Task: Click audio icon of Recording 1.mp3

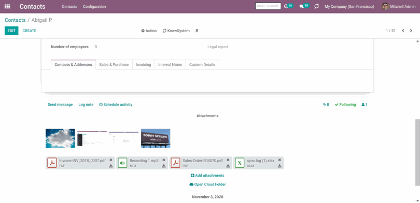Action: point(122,163)
